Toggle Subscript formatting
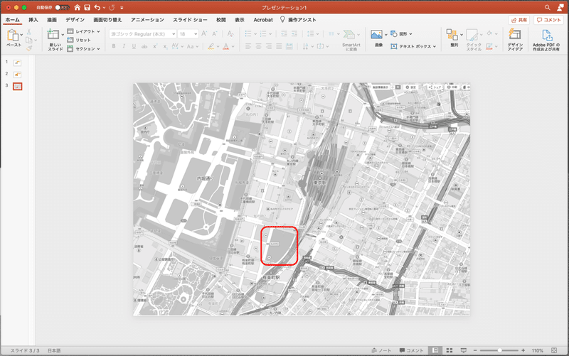This screenshot has width=569, height=356. pos(165,46)
